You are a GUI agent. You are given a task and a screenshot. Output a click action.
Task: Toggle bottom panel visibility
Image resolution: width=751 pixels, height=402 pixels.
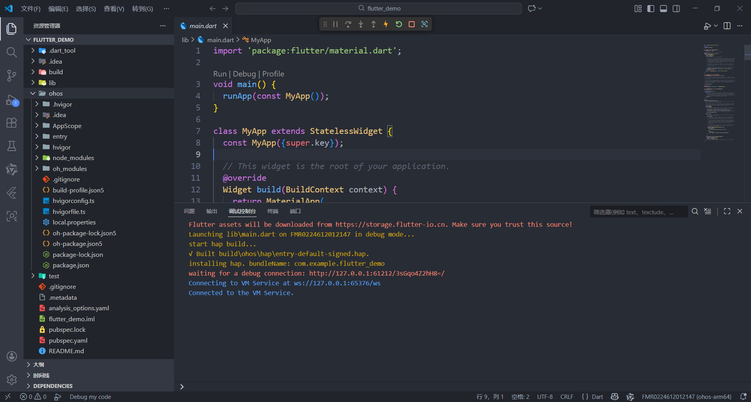point(663,9)
